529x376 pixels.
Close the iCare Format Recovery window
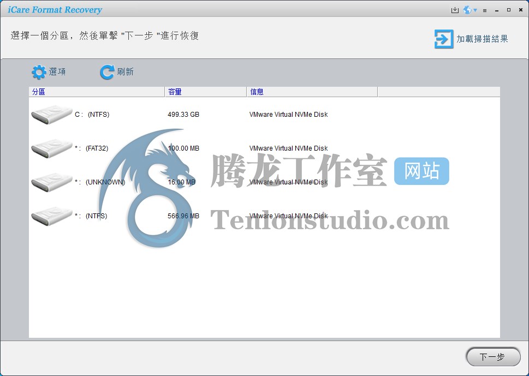(x=521, y=10)
